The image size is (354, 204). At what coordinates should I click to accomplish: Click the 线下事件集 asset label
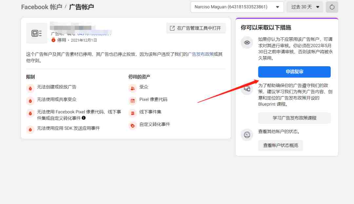click(x=150, y=112)
